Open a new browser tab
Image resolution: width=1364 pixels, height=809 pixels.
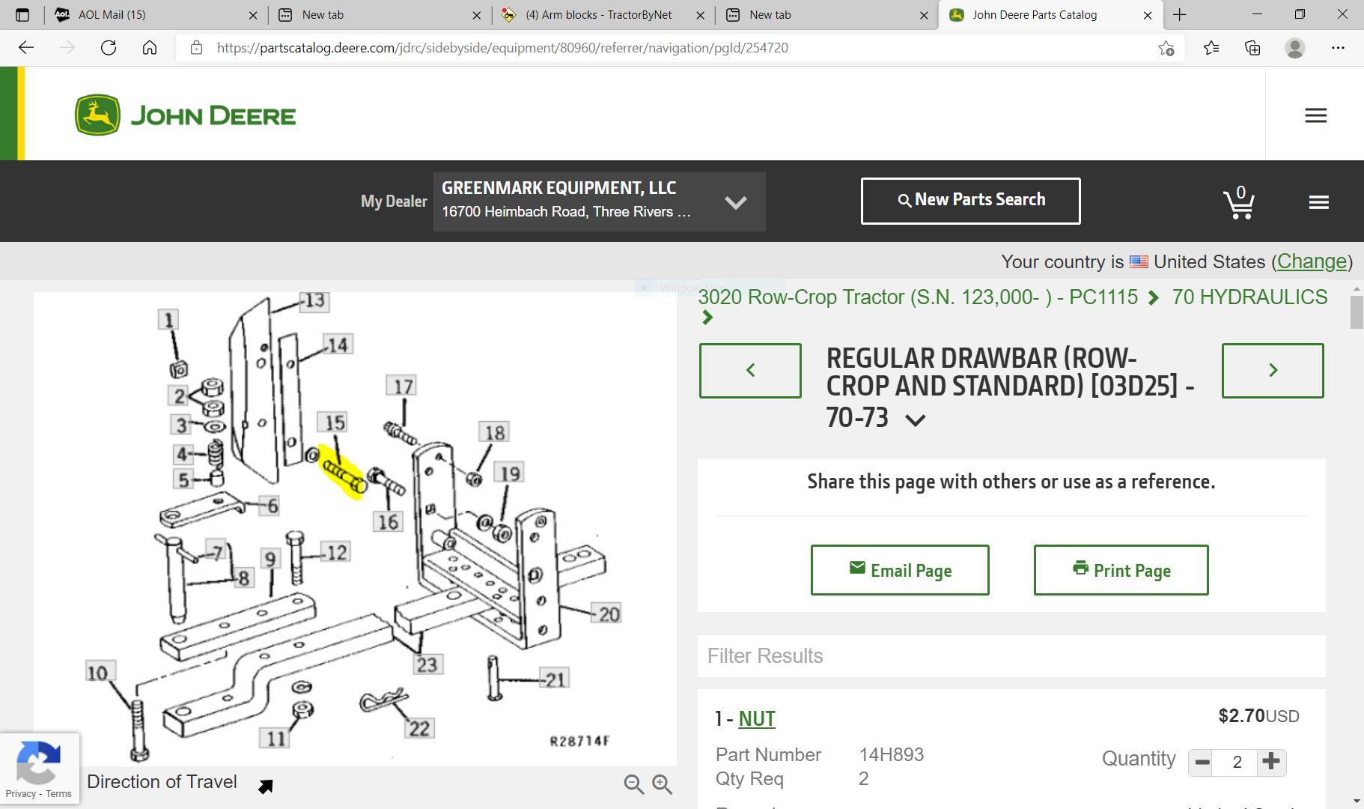click(x=1180, y=14)
